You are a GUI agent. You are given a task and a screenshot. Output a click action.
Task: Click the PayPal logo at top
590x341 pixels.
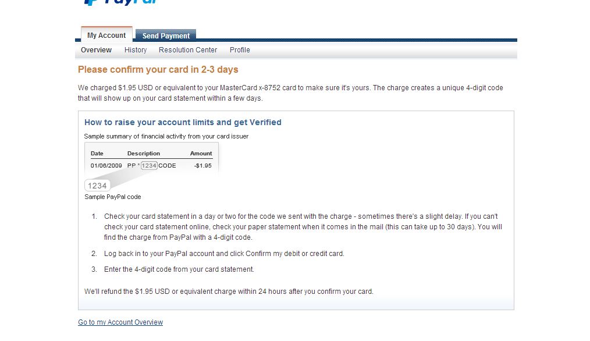click(120, 2)
